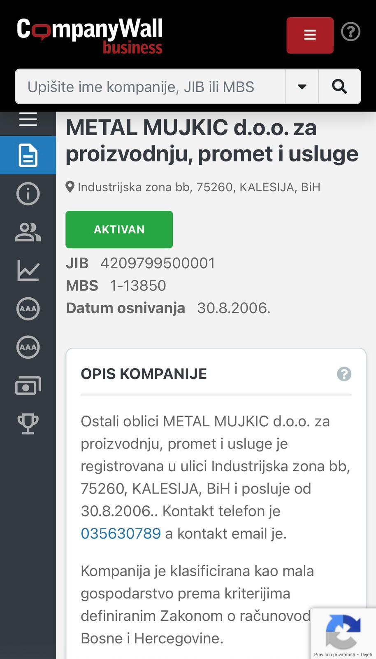Click the green AKTIVAN status button
The height and width of the screenshot is (659, 376).
point(119,229)
